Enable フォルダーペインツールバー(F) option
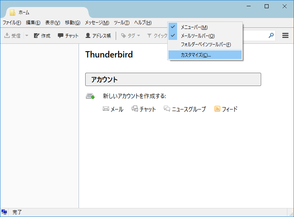294x217 pixels. (205, 45)
